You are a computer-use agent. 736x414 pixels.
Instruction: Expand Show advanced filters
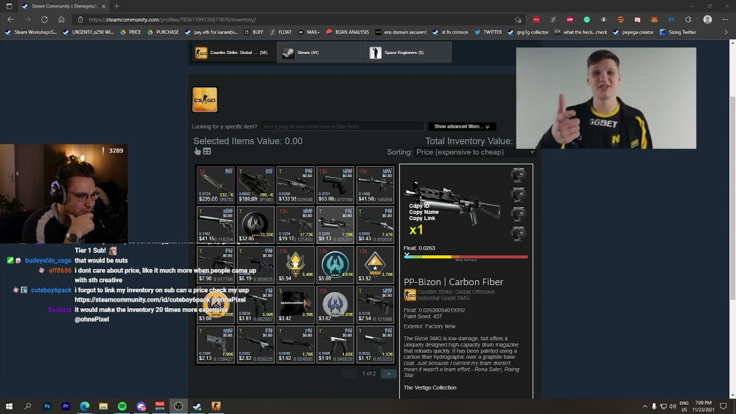(x=462, y=126)
